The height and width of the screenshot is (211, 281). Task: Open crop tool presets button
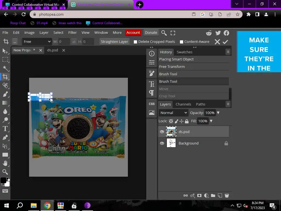[x=15, y=42]
